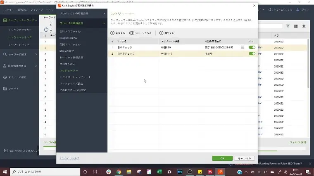Expand project preferences (プロジェクトの環境設定) section
The width and height of the screenshot is (314, 176).
click(81, 14)
